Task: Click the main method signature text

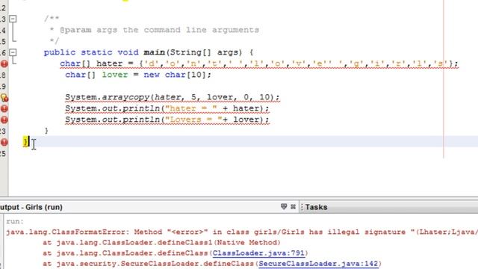Action: 149,52
